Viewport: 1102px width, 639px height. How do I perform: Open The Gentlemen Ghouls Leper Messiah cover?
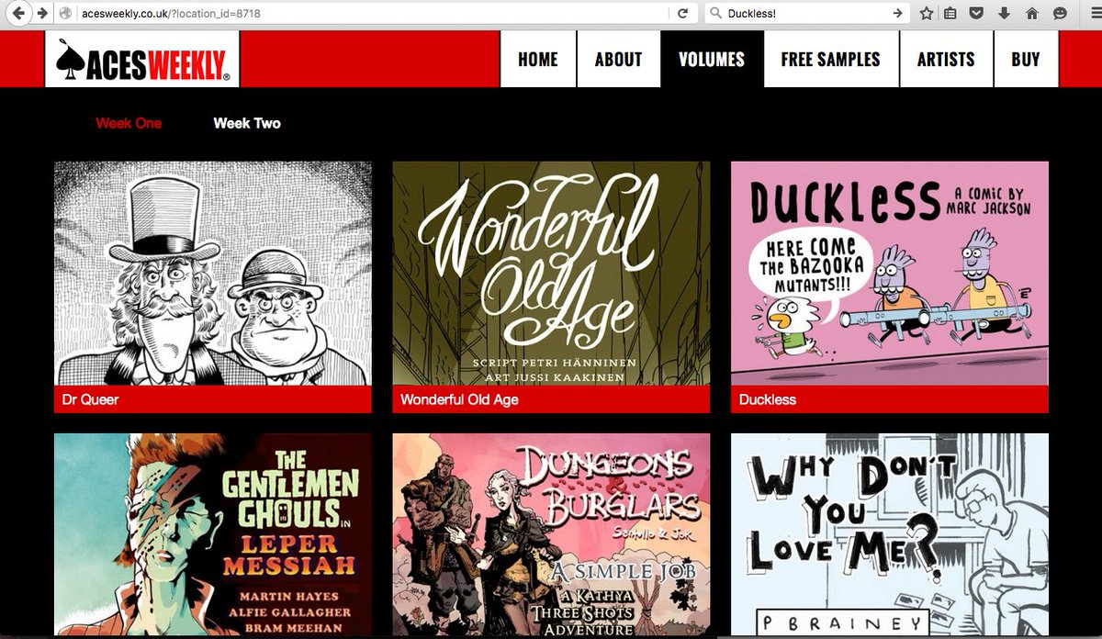pyautogui.click(x=213, y=535)
